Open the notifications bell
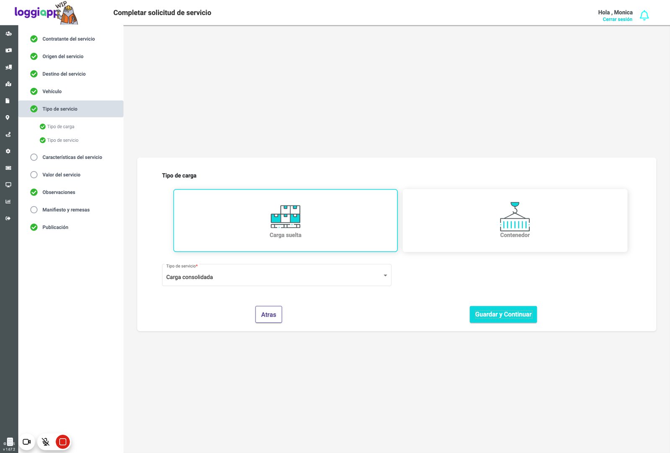Image resolution: width=670 pixels, height=453 pixels. pyautogui.click(x=644, y=15)
